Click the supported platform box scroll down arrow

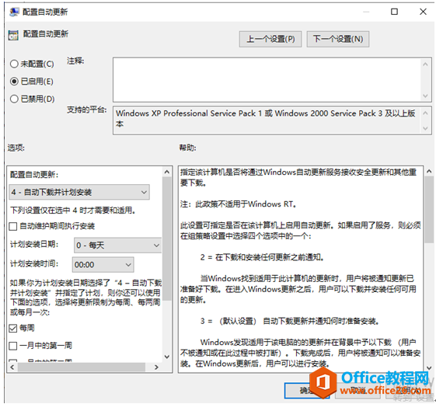(425, 128)
